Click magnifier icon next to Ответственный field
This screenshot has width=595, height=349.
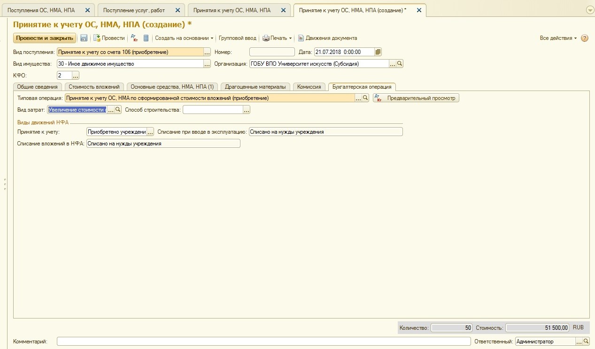click(x=586, y=341)
